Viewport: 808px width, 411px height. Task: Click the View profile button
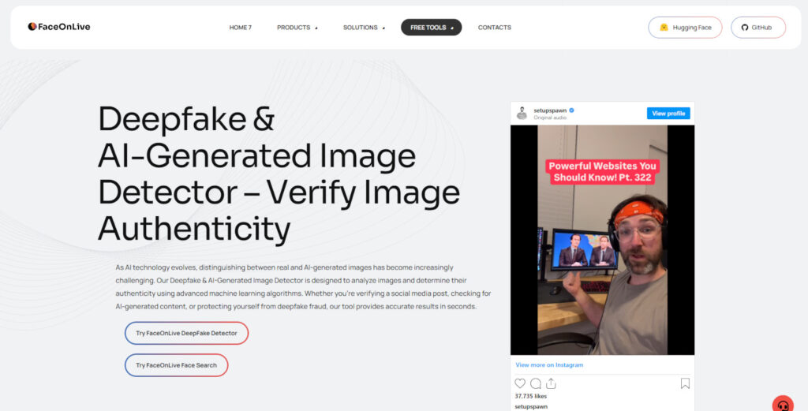point(668,114)
